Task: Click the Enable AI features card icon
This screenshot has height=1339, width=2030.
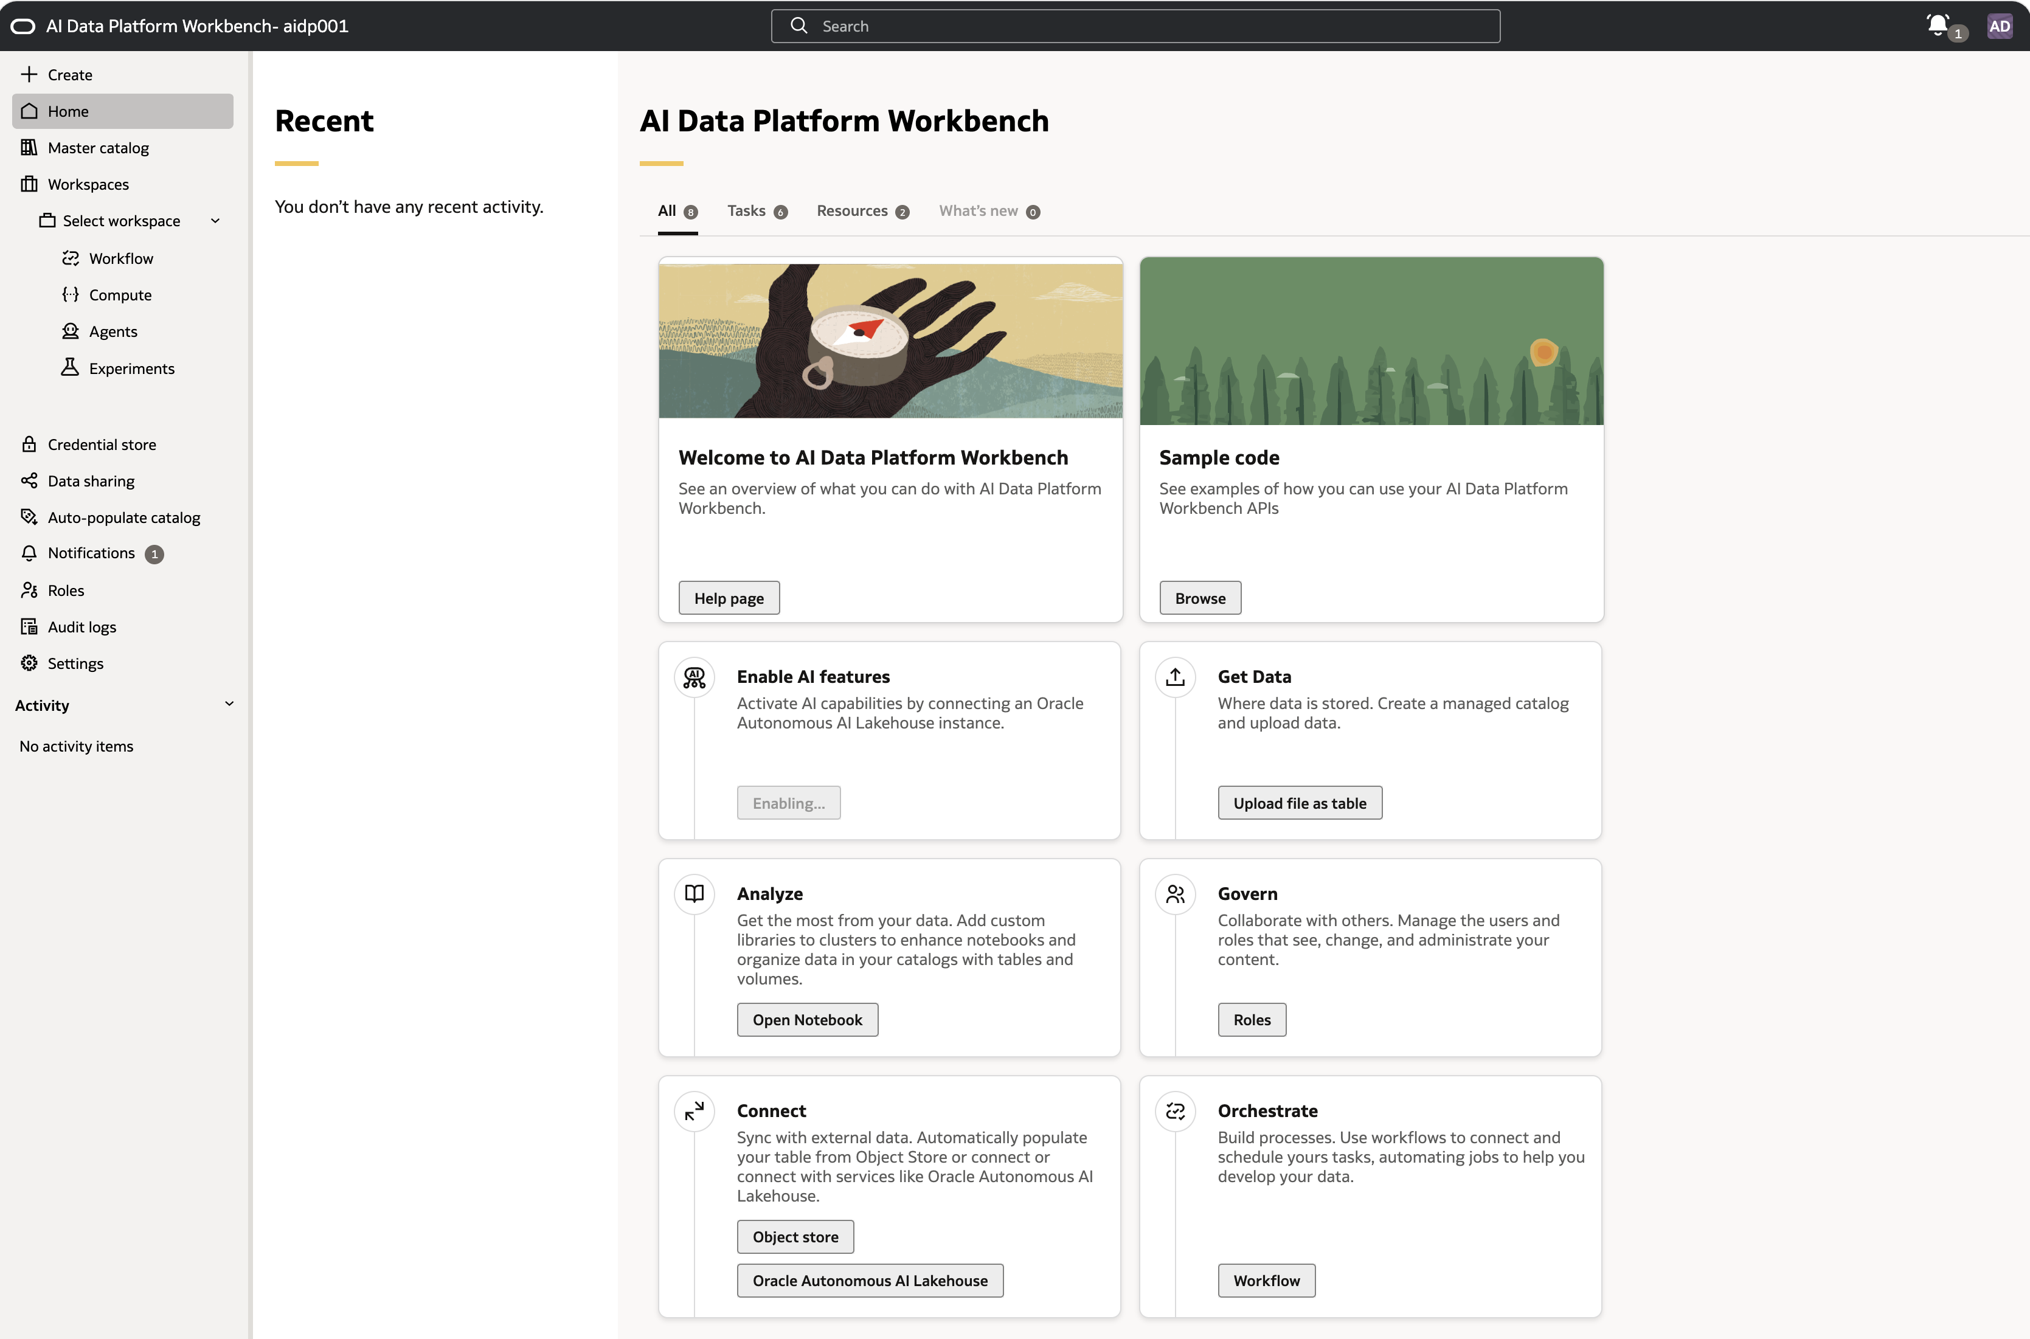Action: 695,678
